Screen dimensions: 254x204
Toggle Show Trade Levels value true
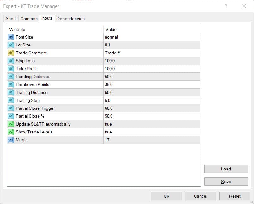pyautogui.click(x=152, y=132)
